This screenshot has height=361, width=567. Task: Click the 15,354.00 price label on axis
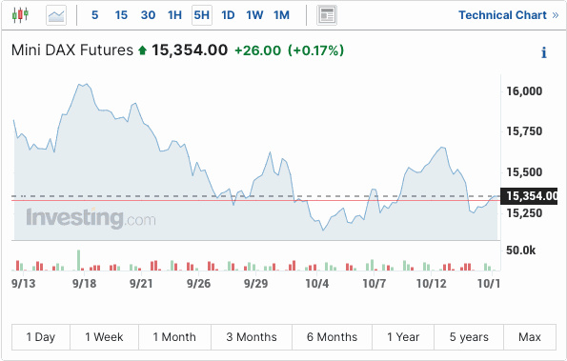click(x=529, y=196)
